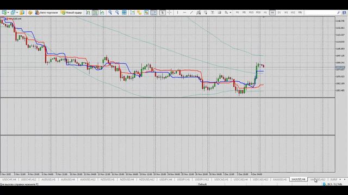Toggle chart auto-scroll
This screenshot has width=348, height=195.
tap(133, 12)
